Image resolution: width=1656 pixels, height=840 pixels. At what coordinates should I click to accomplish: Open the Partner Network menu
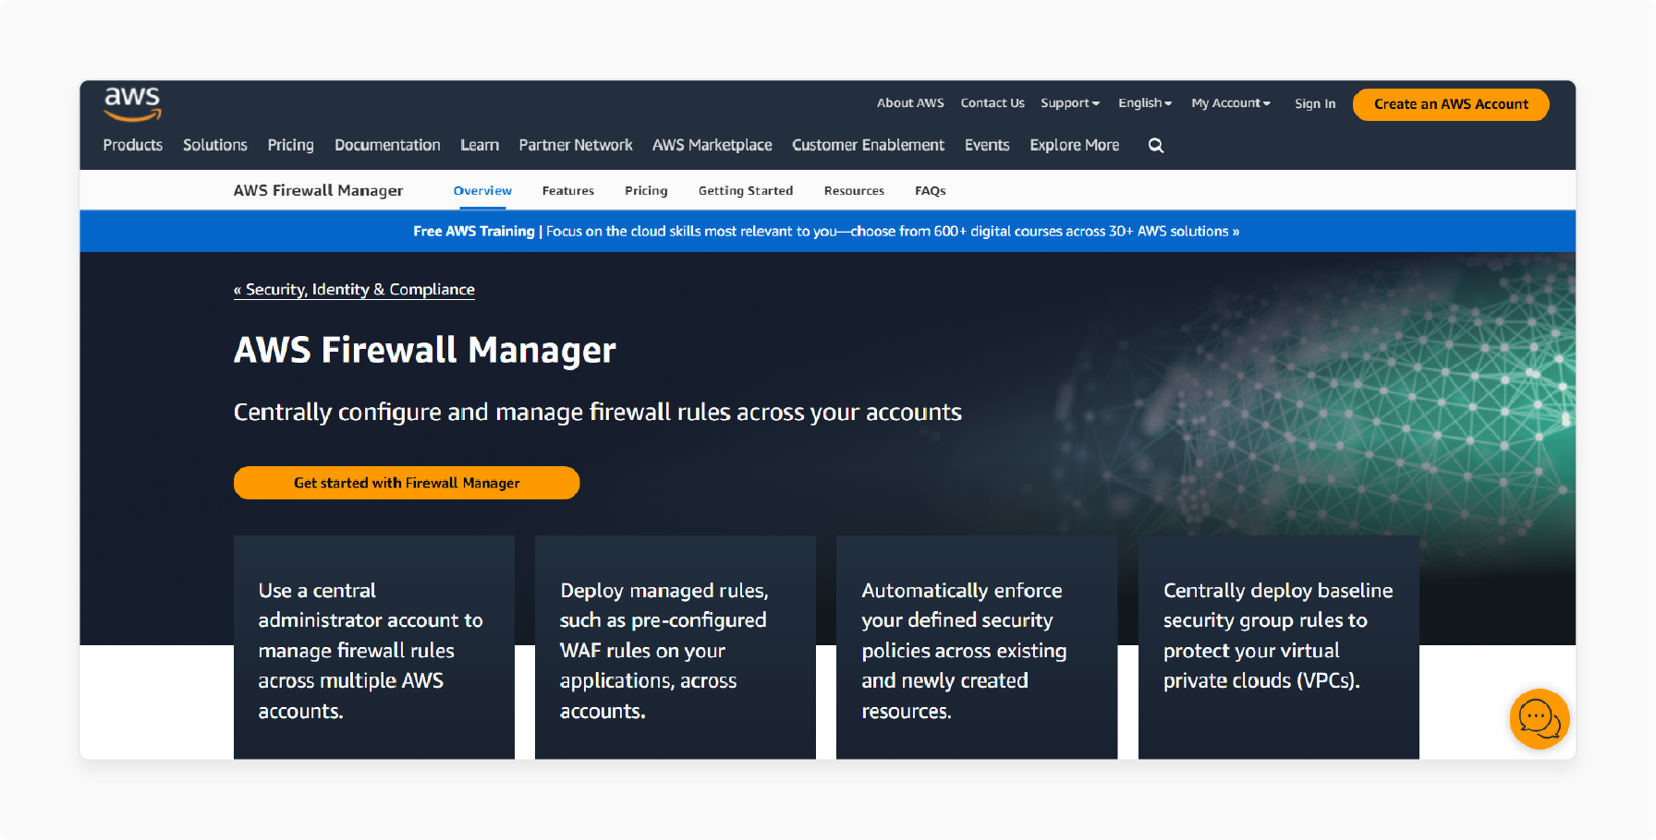576,145
